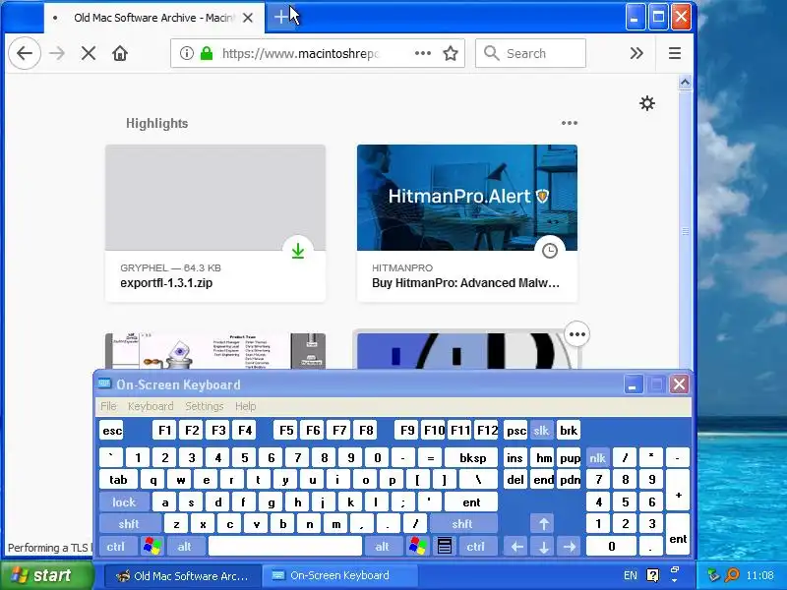Open the Keyboard menu in On-Screen Keyboard
The width and height of the screenshot is (787, 590).
pos(151,406)
